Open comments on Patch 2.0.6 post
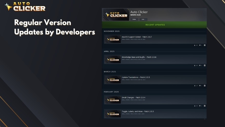Screen dimensions: 225x127 coord(200,65)
